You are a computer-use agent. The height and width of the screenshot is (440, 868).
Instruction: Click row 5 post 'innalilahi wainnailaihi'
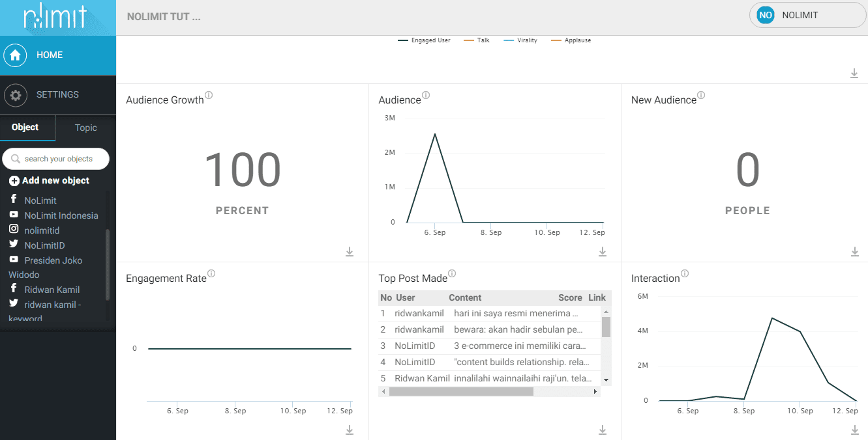coord(523,378)
